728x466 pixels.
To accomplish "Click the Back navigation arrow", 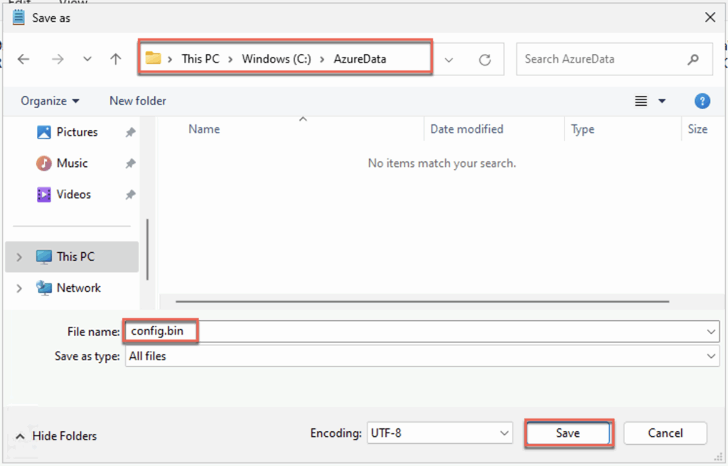I will 23,60.
